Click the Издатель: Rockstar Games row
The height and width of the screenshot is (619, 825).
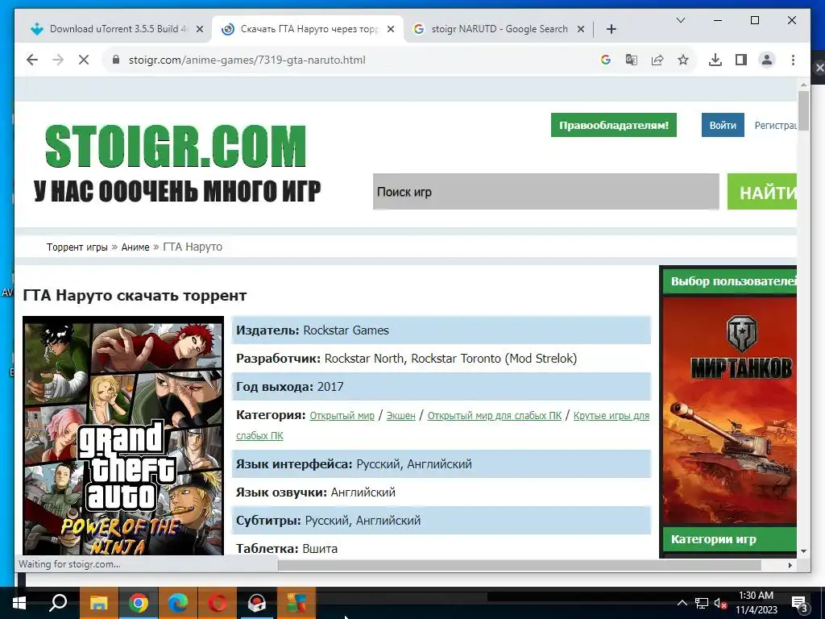pos(442,330)
